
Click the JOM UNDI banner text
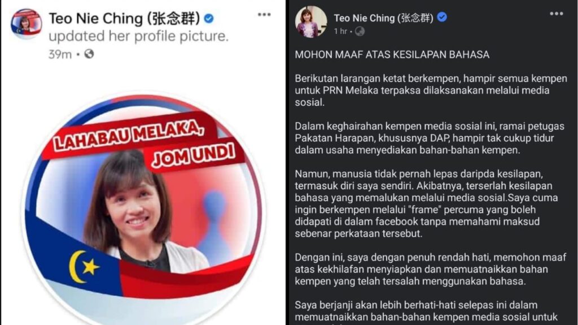tap(194, 154)
